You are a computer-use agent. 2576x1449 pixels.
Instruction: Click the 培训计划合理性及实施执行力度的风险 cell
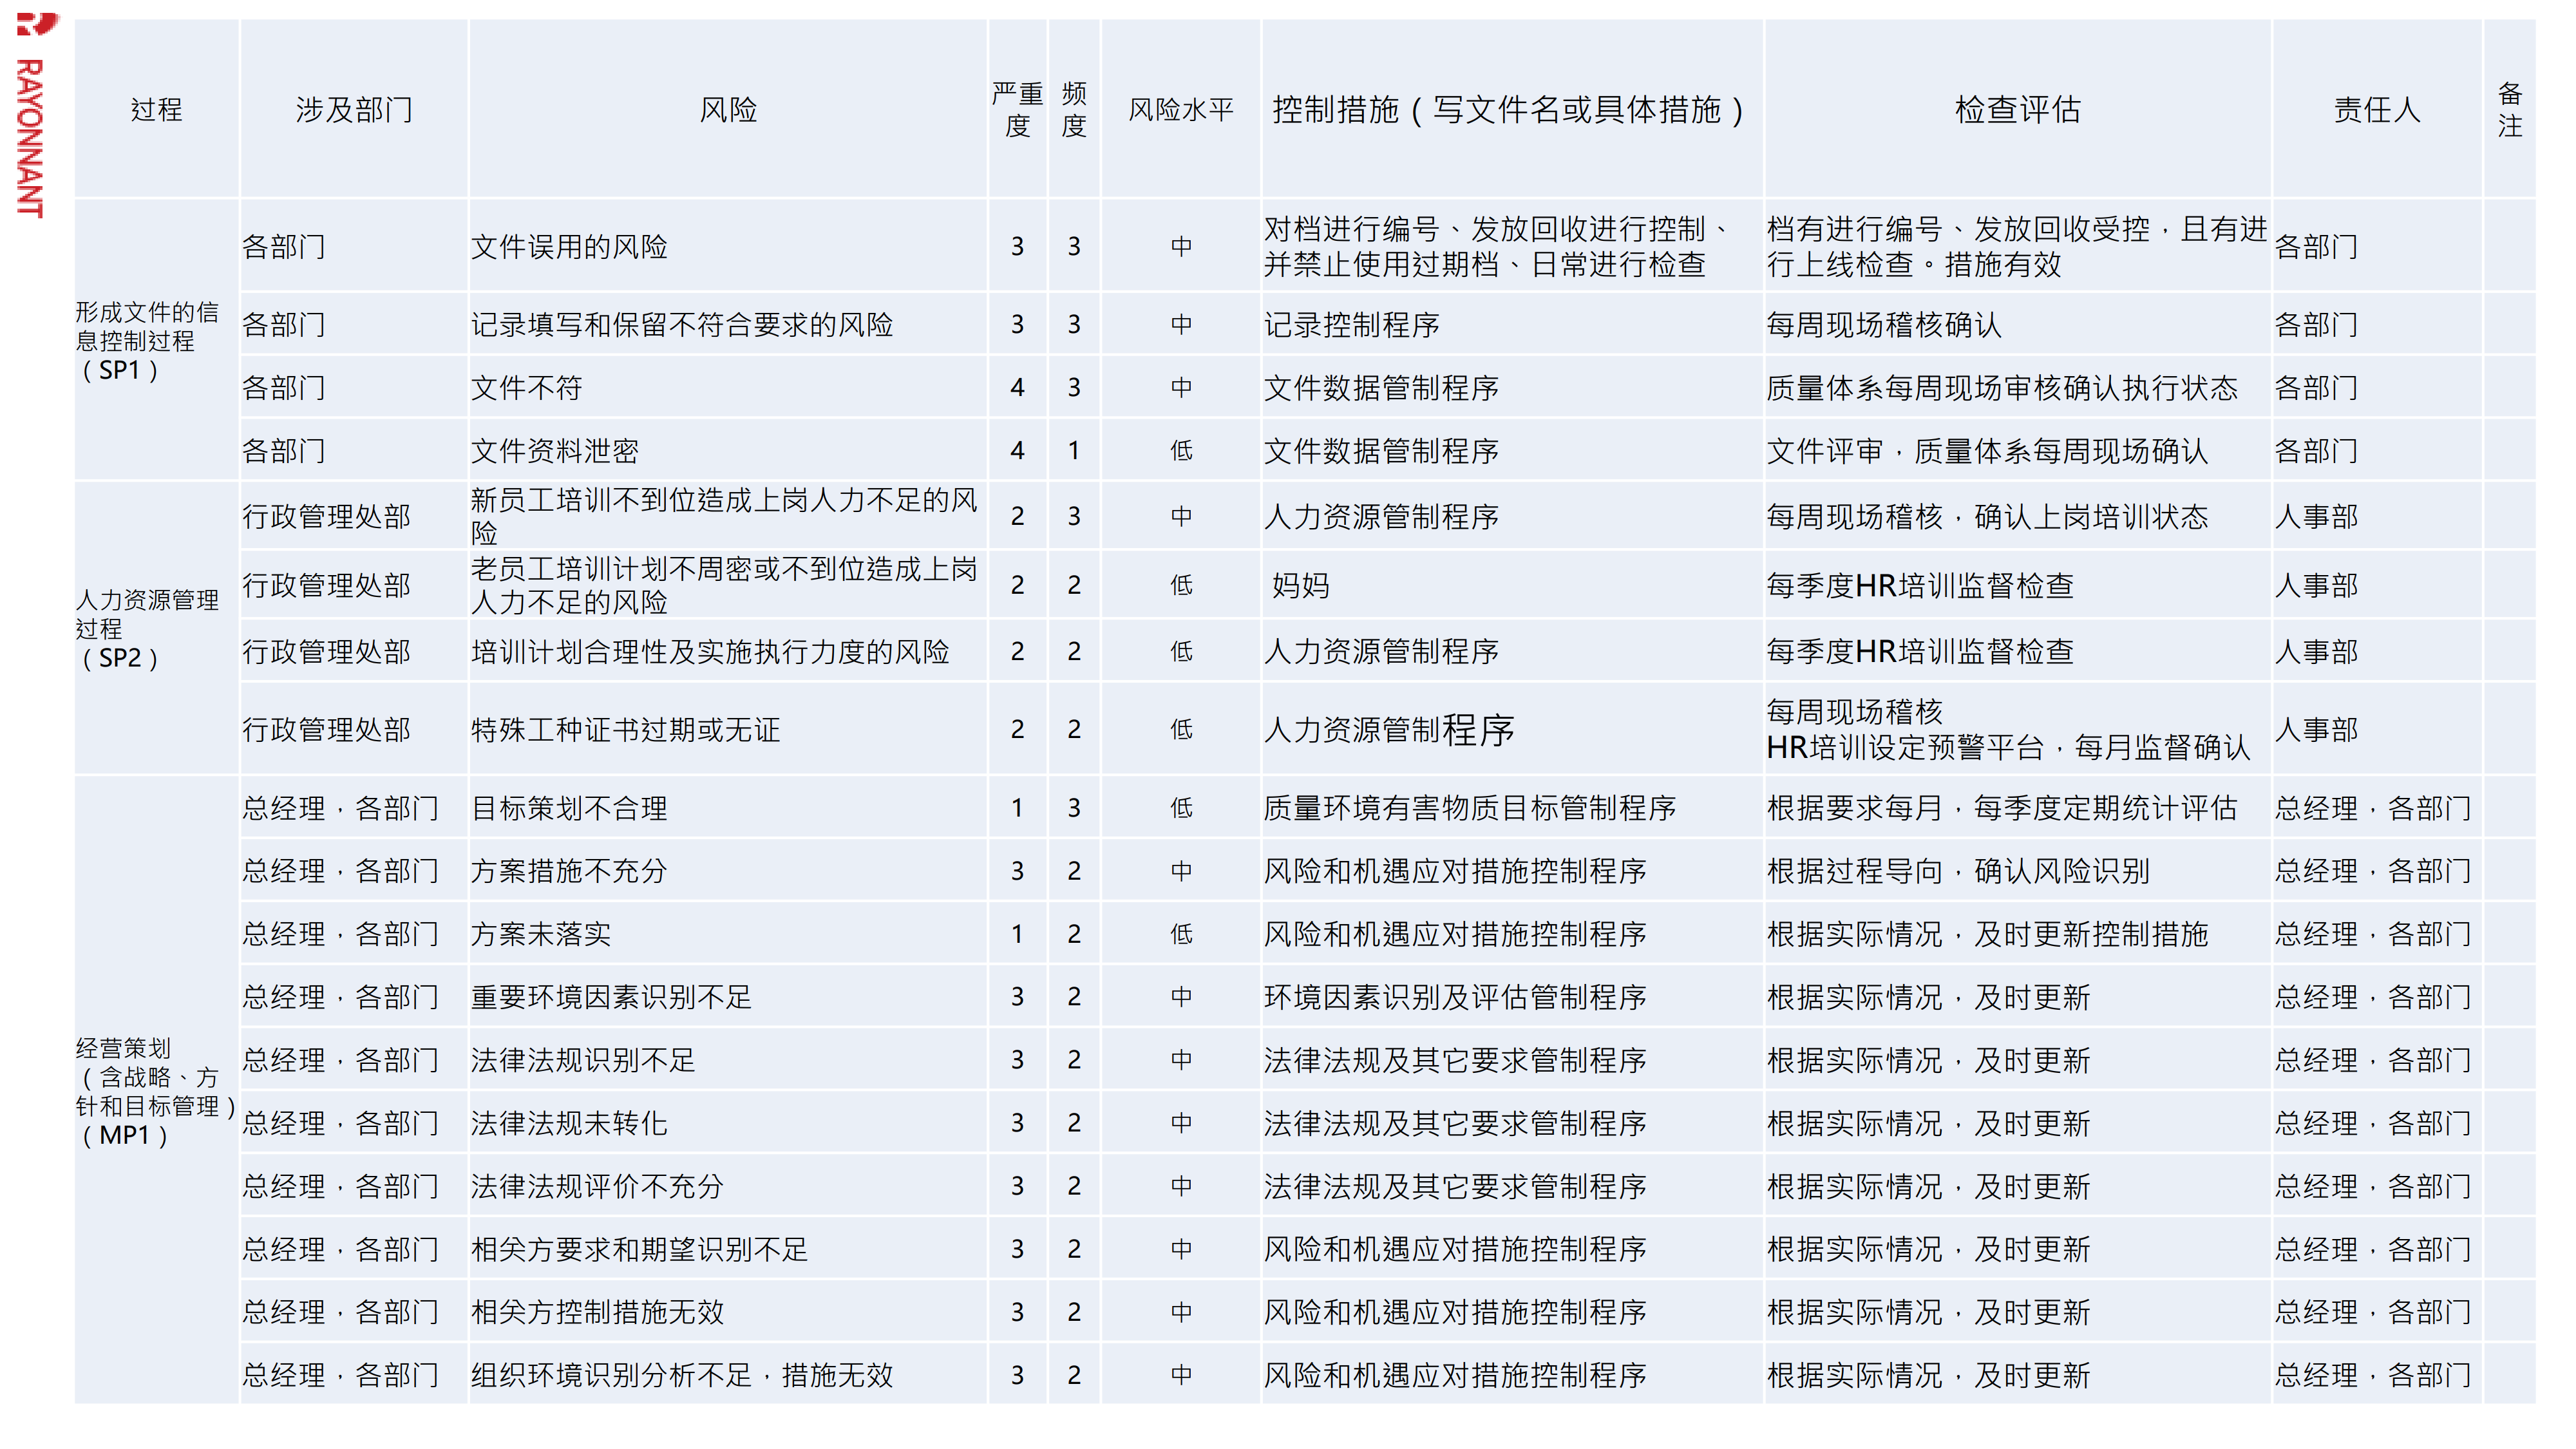click(728, 651)
